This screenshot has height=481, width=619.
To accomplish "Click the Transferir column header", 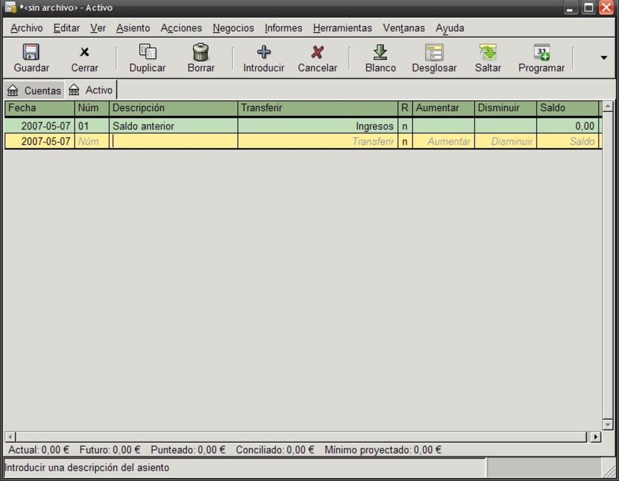I will [318, 108].
